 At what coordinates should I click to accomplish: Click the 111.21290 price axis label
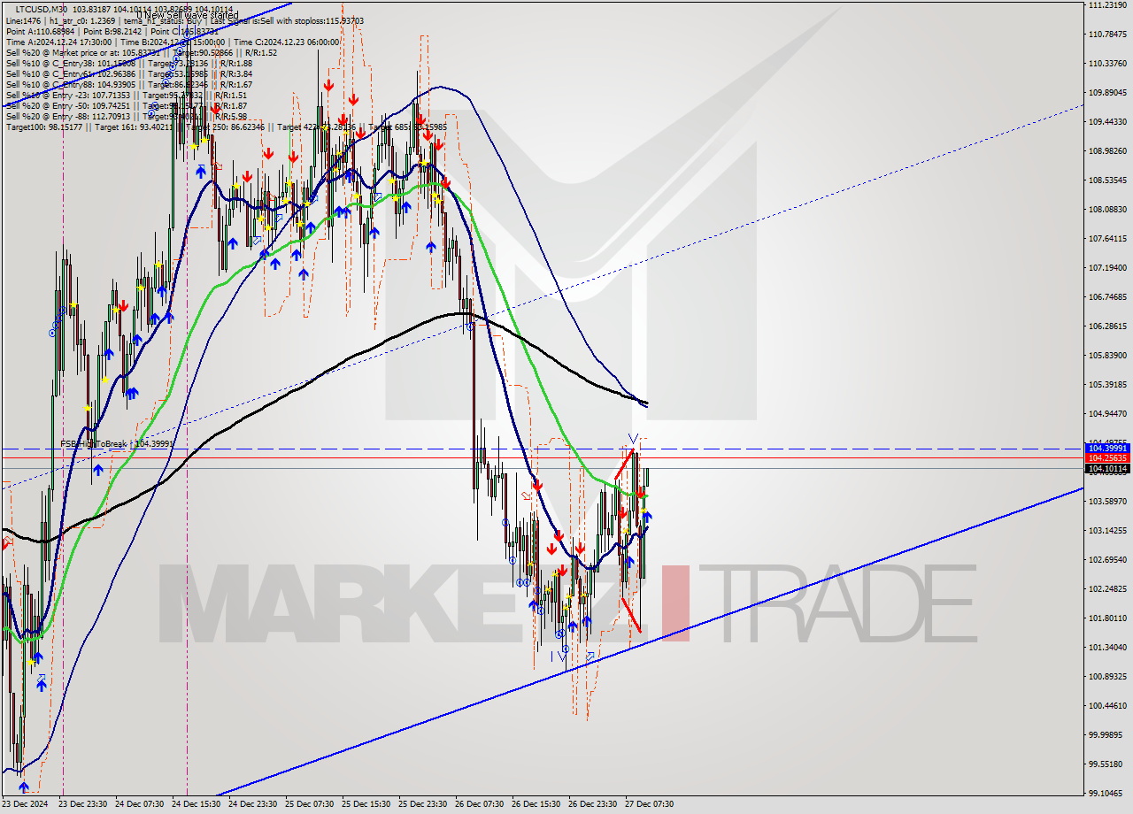(x=1107, y=5)
